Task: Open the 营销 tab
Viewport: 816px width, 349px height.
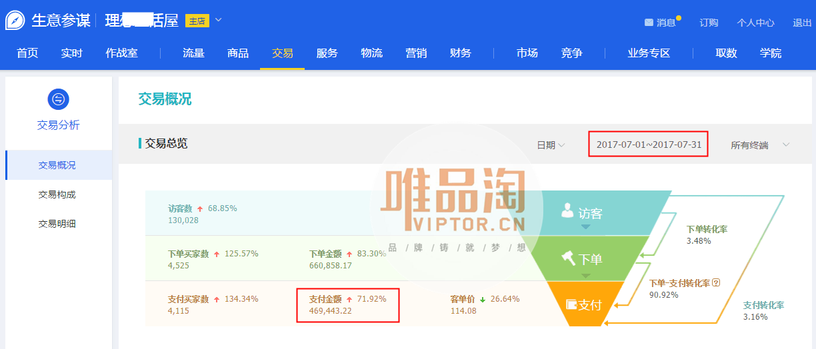Action: (x=416, y=53)
